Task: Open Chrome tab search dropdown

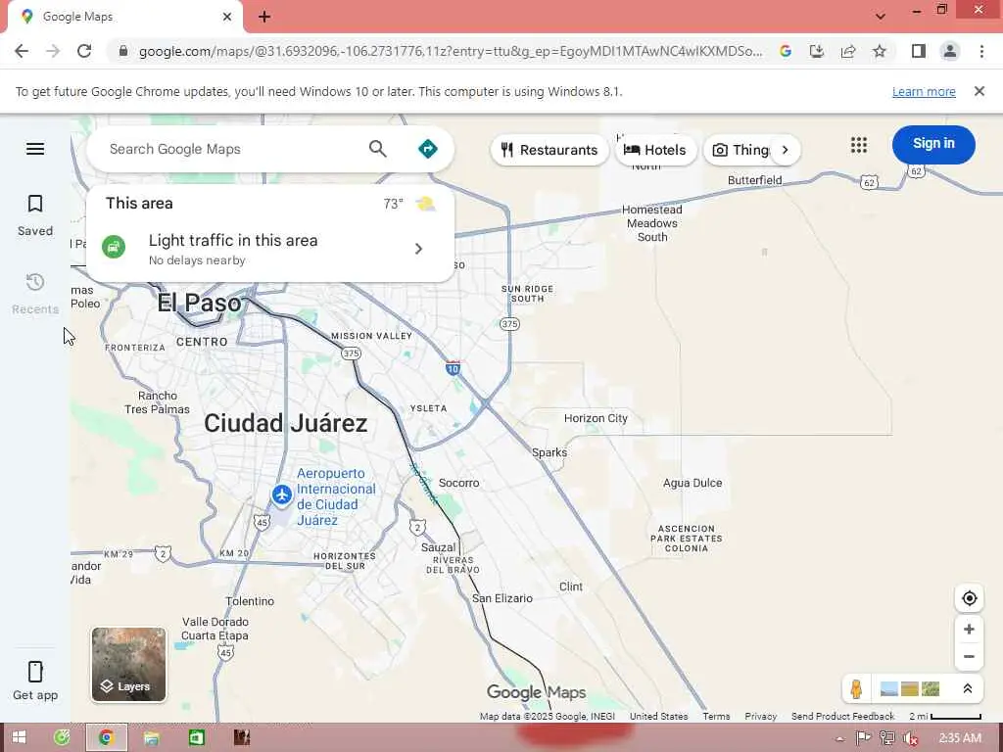Action: (881, 16)
